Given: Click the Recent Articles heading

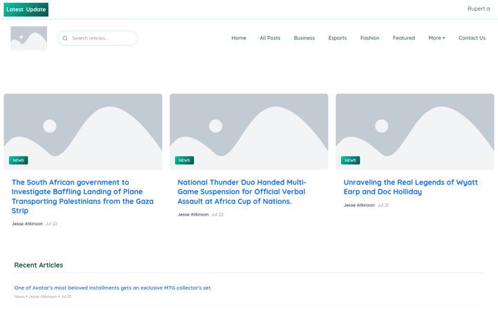Looking at the screenshot, I should [x=39, y=265].
